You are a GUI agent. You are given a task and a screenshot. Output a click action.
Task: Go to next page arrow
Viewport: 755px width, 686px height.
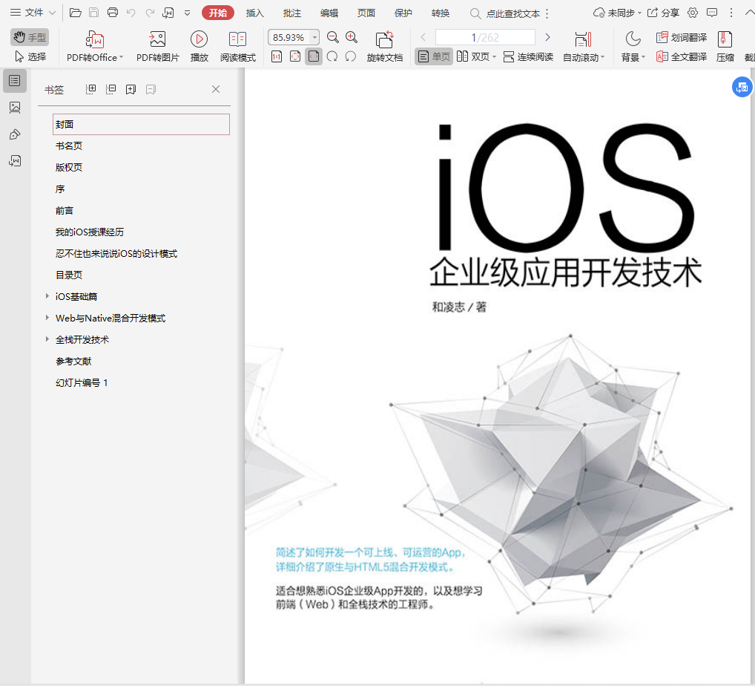547,37
